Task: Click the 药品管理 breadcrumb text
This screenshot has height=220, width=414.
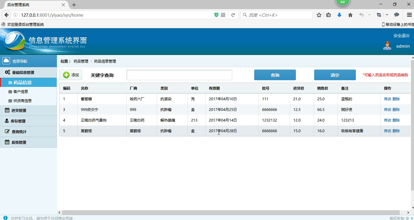Action: click(81, 61)
